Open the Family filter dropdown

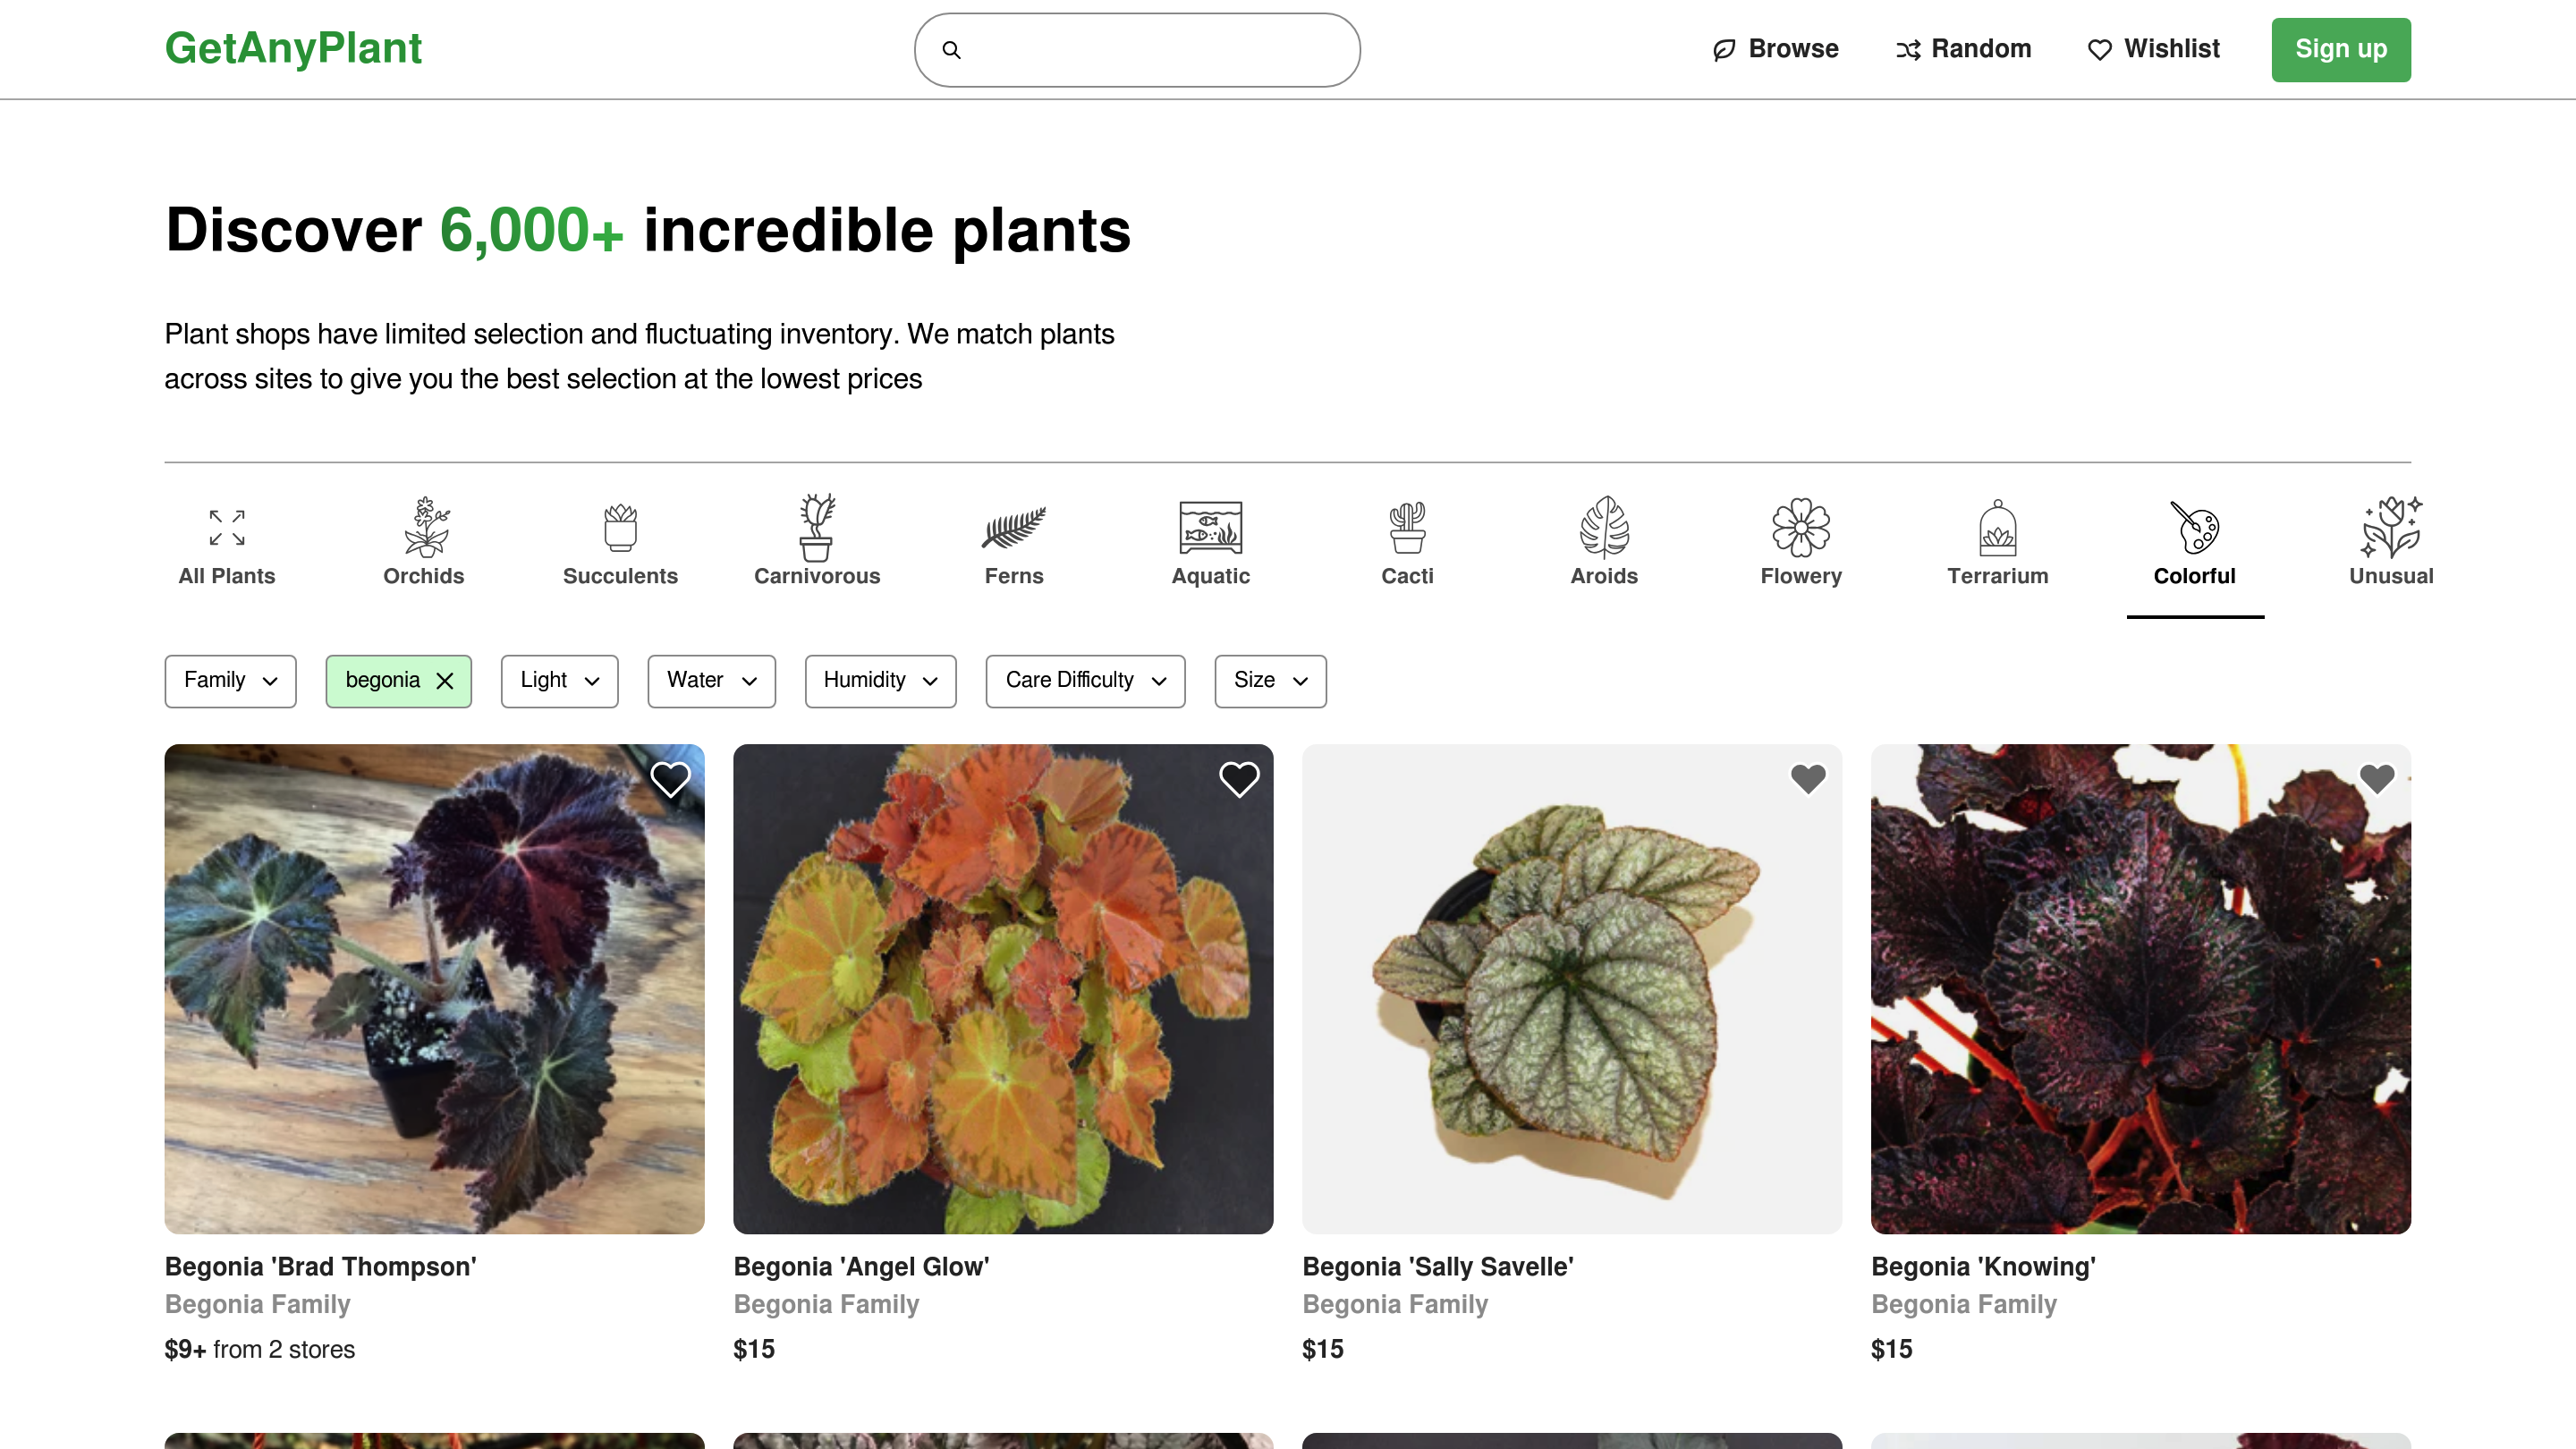(x=229, y=681)
